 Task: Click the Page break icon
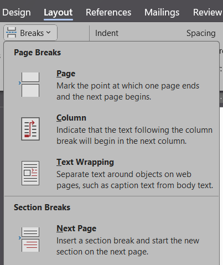click(29, 85)
